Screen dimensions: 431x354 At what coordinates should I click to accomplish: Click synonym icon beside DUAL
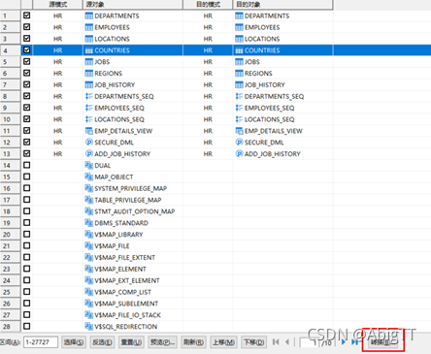point(88,166)
